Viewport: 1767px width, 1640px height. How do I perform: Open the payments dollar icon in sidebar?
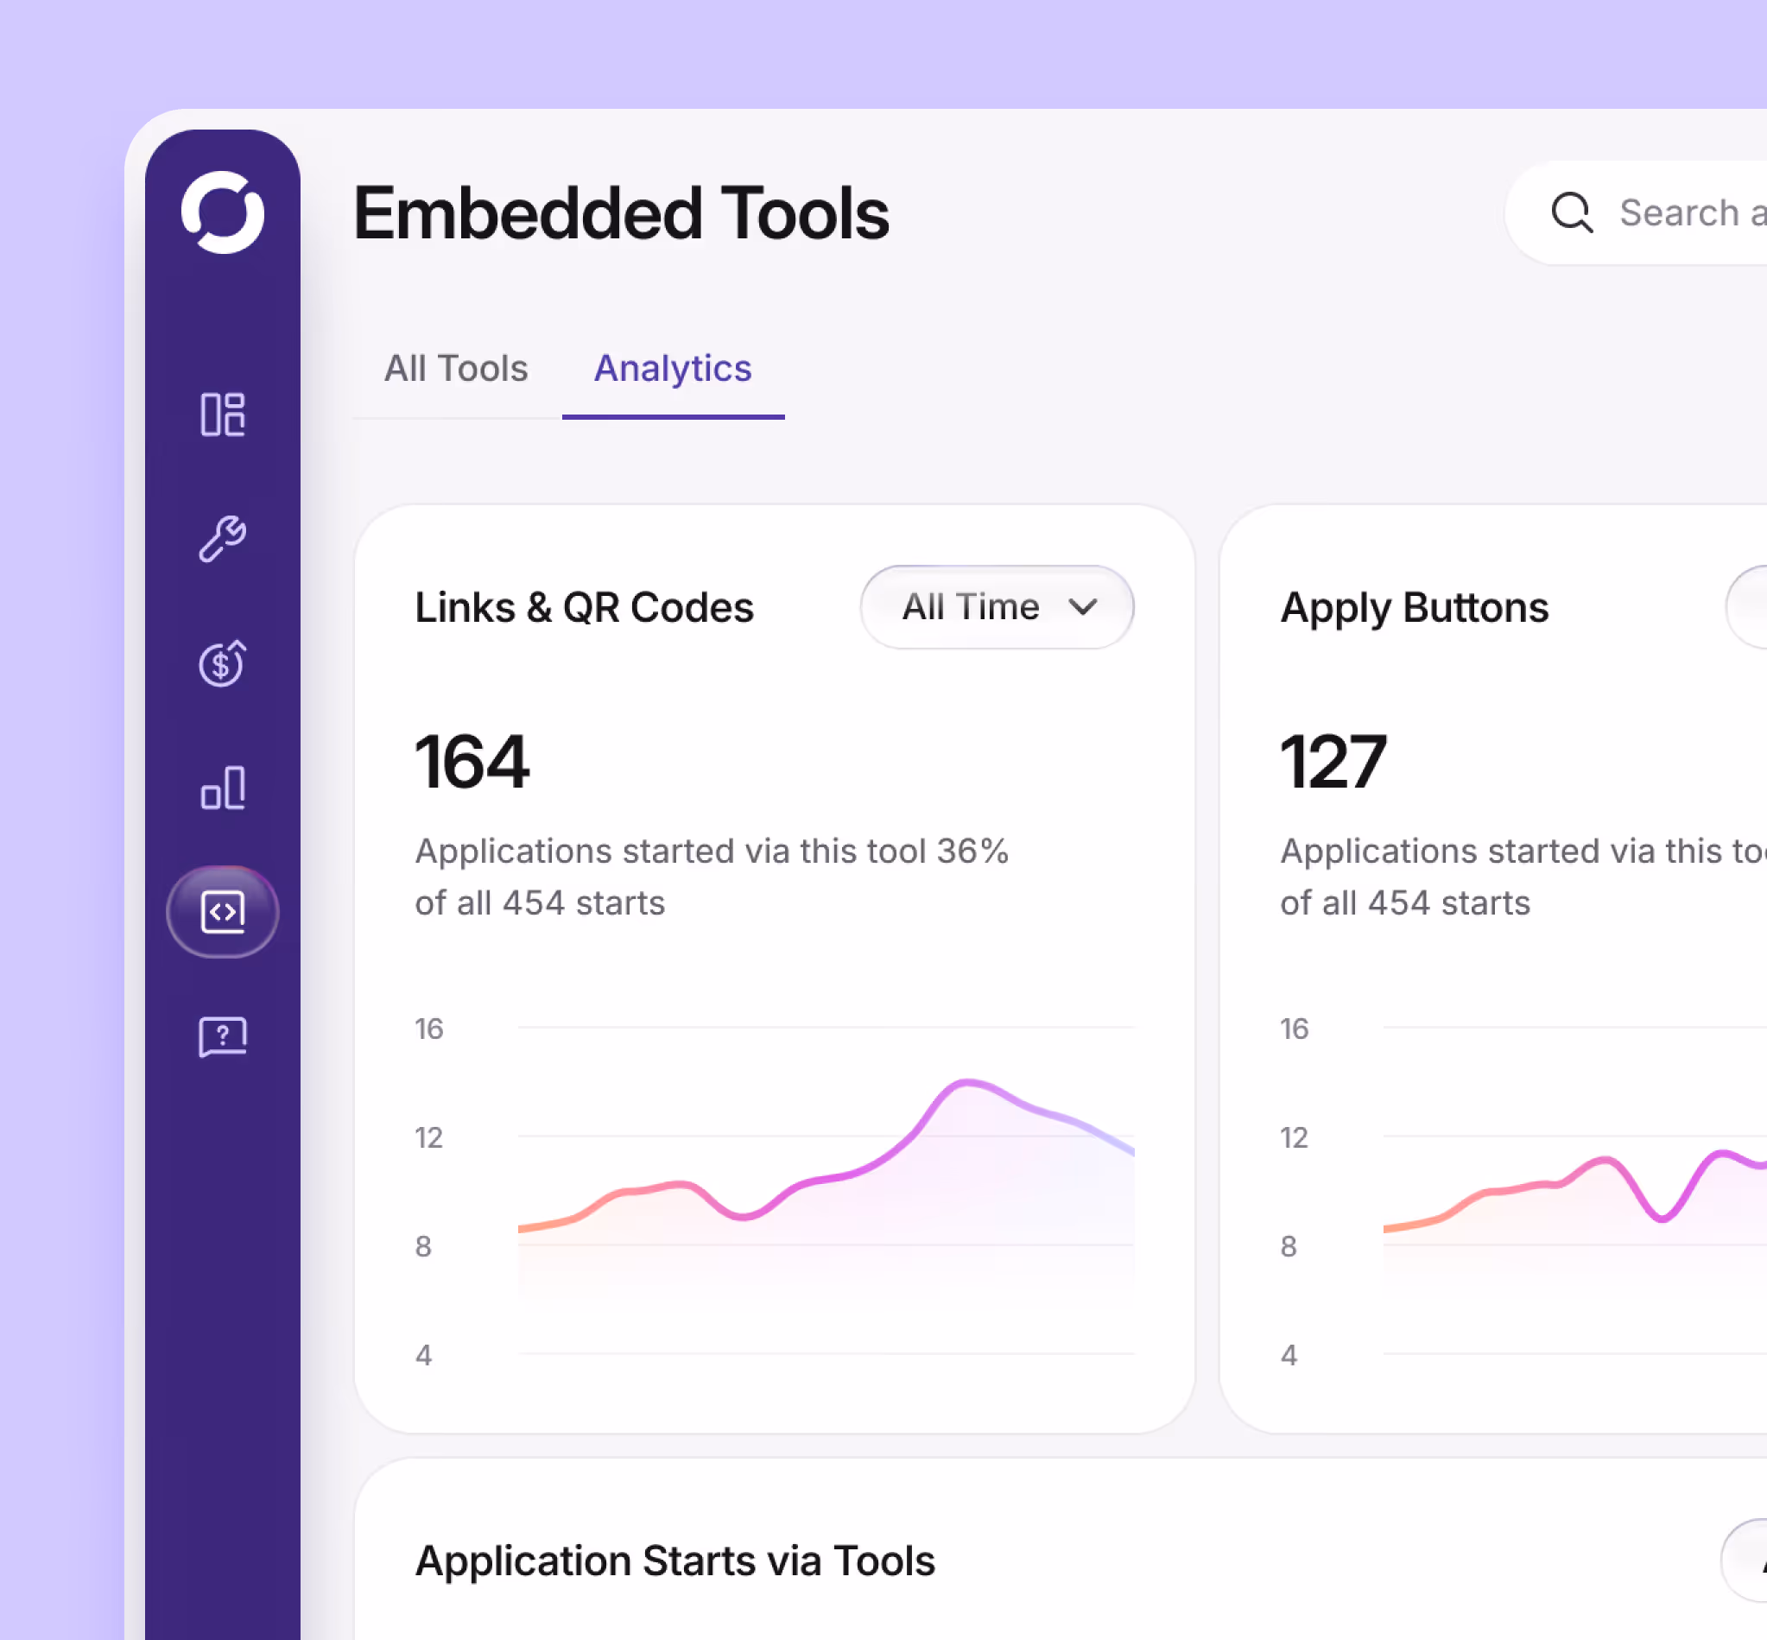pyautogui.click(x=222, y=664)
